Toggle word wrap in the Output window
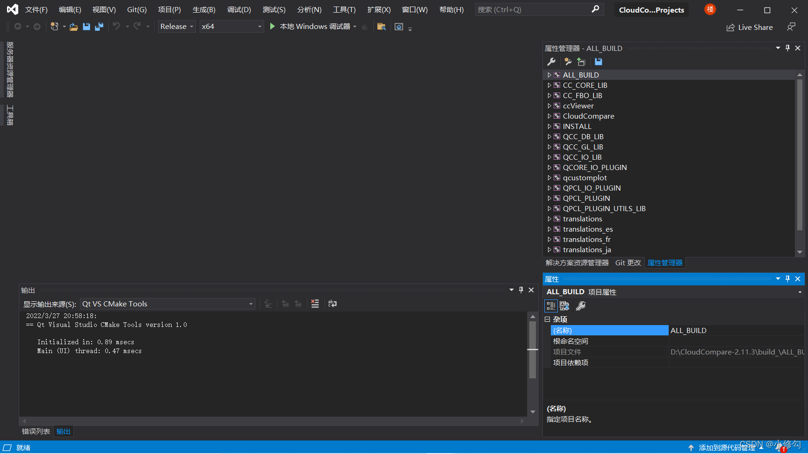This screenshot has height=454, width=808. pyautogui.click(x=332, y=304)
